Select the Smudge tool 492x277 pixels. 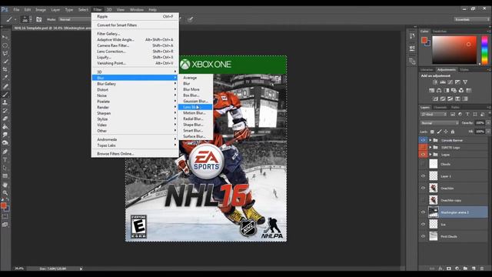click(5, 135)
